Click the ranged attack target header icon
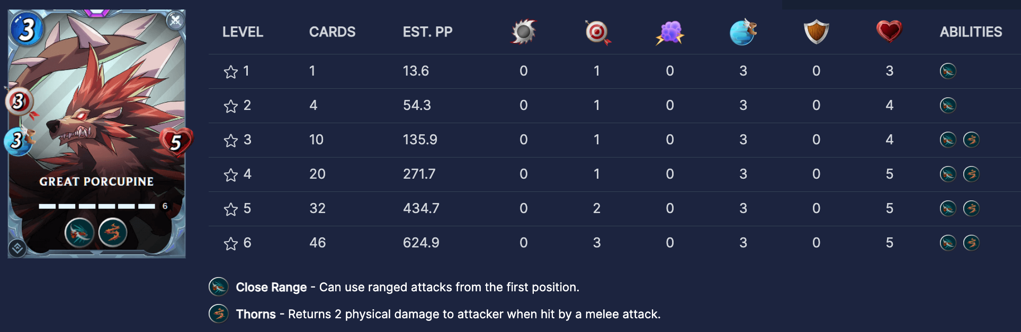The image size is (1021, 332). pyautogui.click(x=597, y=32)
